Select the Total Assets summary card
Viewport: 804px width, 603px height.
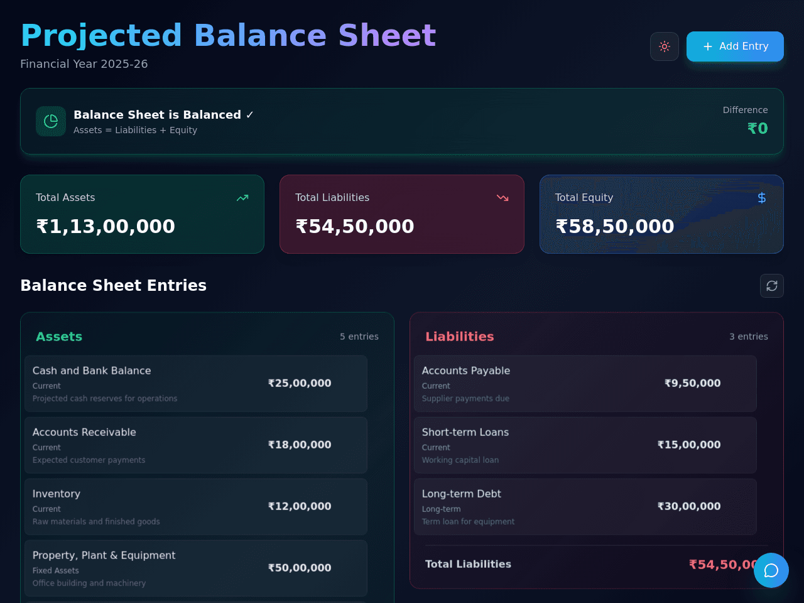pos(143,214)
